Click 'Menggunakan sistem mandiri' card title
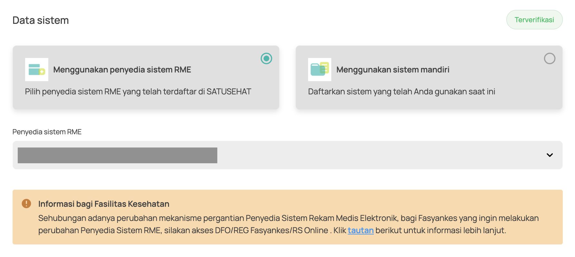The height and width of the screenshot is (257, 575). coord(393,70)
